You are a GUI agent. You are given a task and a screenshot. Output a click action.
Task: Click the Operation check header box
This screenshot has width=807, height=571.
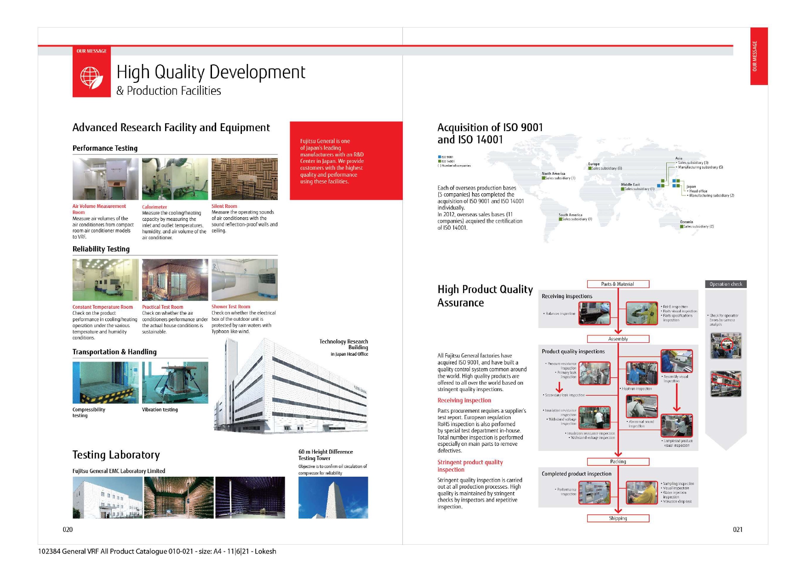[x=726, y=284]
